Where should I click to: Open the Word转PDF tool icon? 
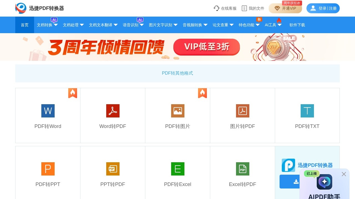click(113, 111)
